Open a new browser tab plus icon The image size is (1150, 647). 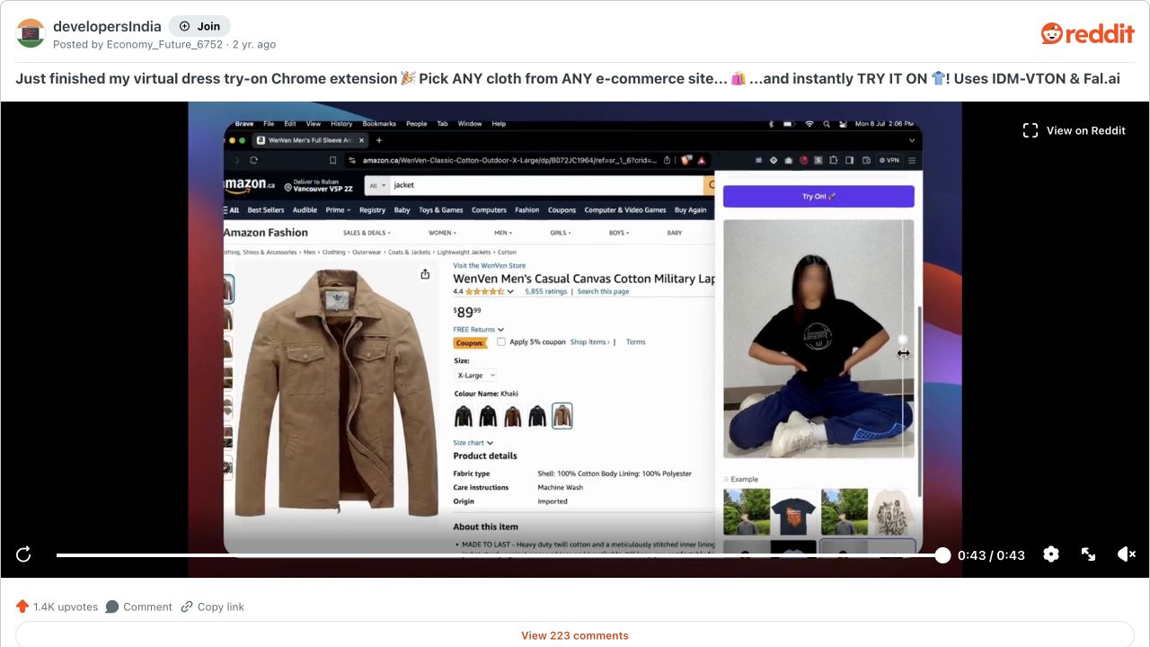click(x=379, y=140)
